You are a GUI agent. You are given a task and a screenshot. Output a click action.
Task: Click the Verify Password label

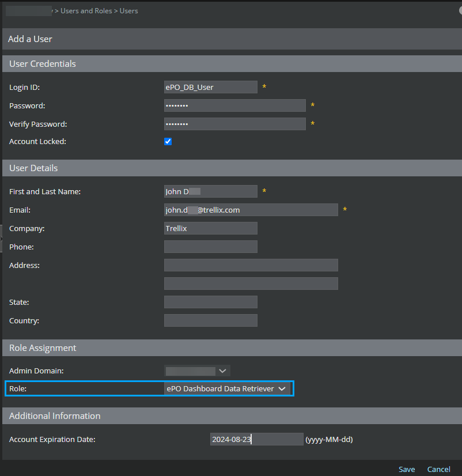pos(38,124)
